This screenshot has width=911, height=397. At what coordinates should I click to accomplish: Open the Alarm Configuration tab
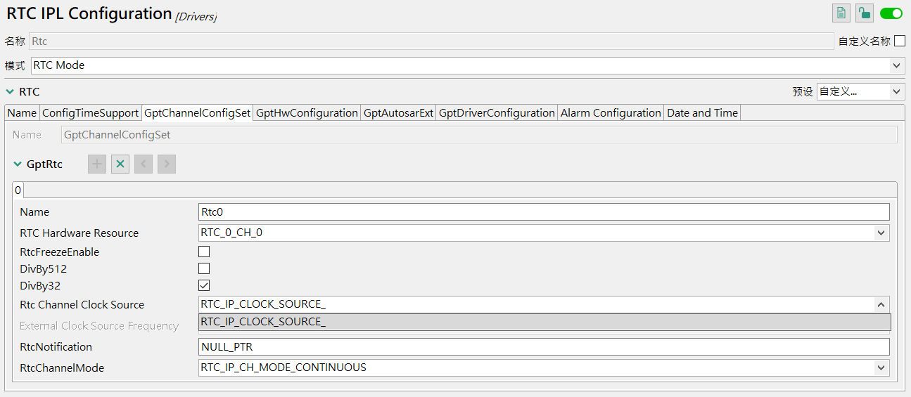pos(611,113)
